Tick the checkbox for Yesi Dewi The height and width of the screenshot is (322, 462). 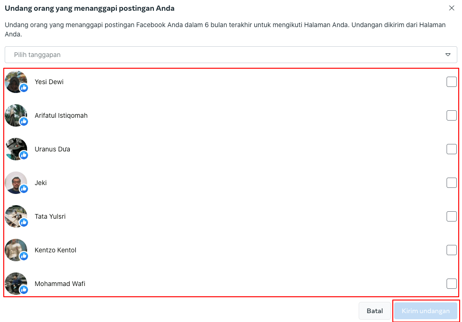click(451, 82)
